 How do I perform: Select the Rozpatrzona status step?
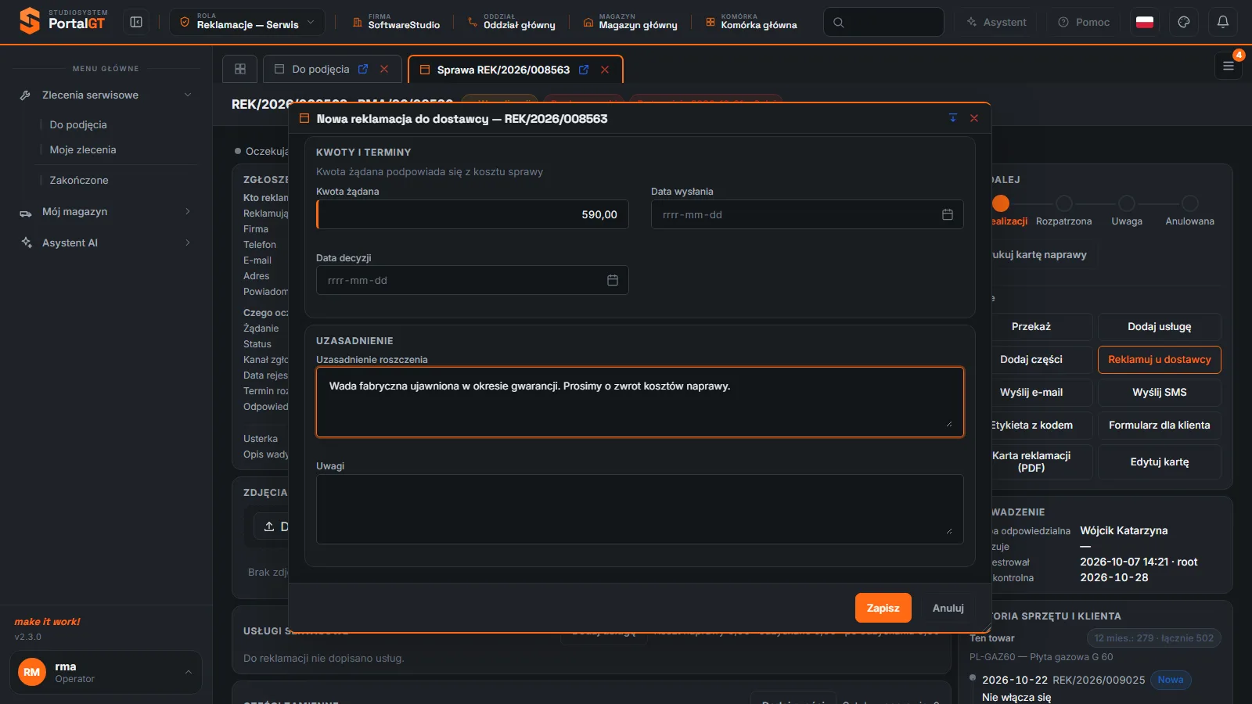point(1063,211)
